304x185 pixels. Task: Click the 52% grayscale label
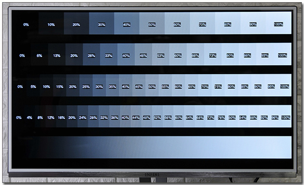pos(157,118)
